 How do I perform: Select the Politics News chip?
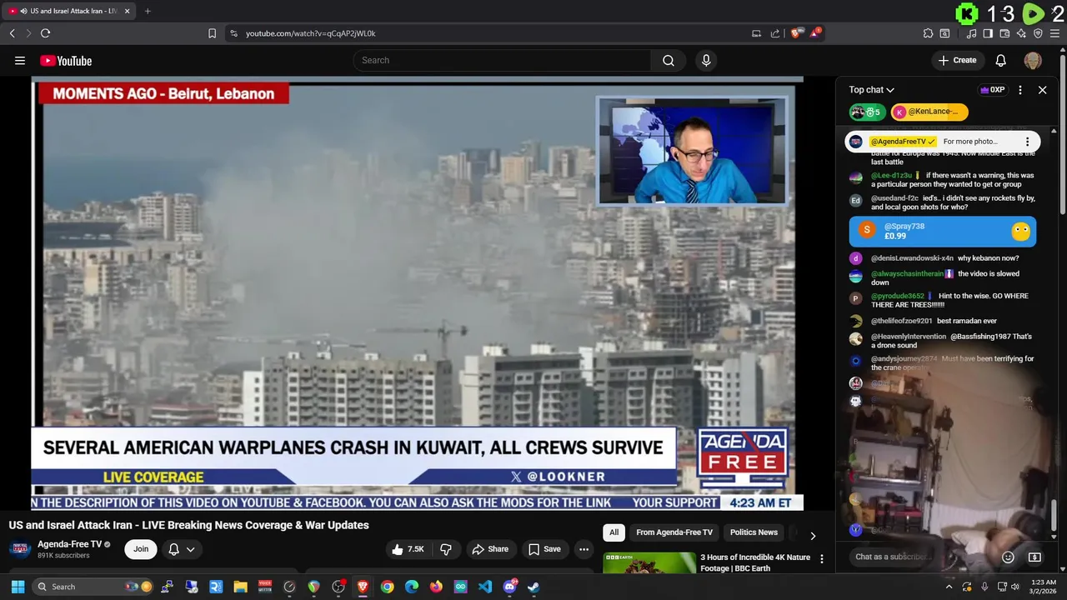tap(754, 532)
